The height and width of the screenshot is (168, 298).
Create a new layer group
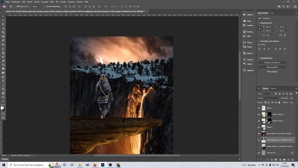284,160
